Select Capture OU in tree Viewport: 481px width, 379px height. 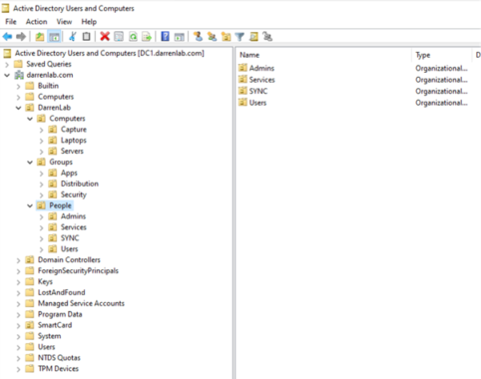pos(74,130)
